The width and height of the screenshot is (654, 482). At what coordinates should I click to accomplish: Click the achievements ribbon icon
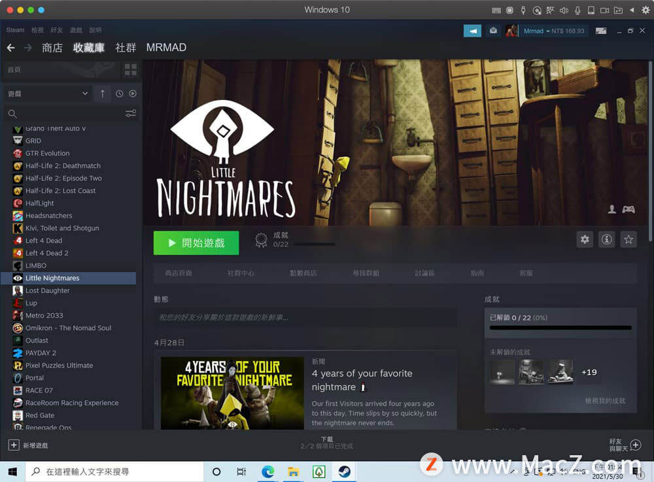pyautogui.click(x=261, y=240)
